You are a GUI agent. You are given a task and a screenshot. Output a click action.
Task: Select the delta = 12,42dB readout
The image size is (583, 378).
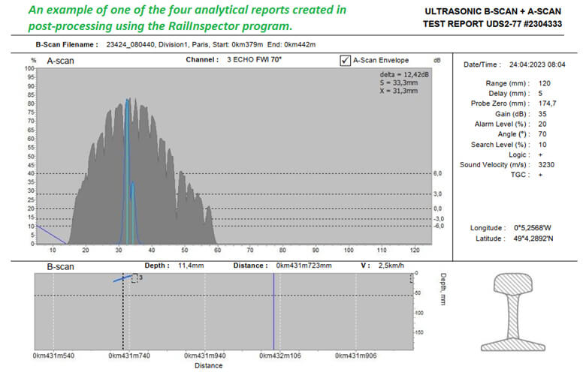[404, 75]
